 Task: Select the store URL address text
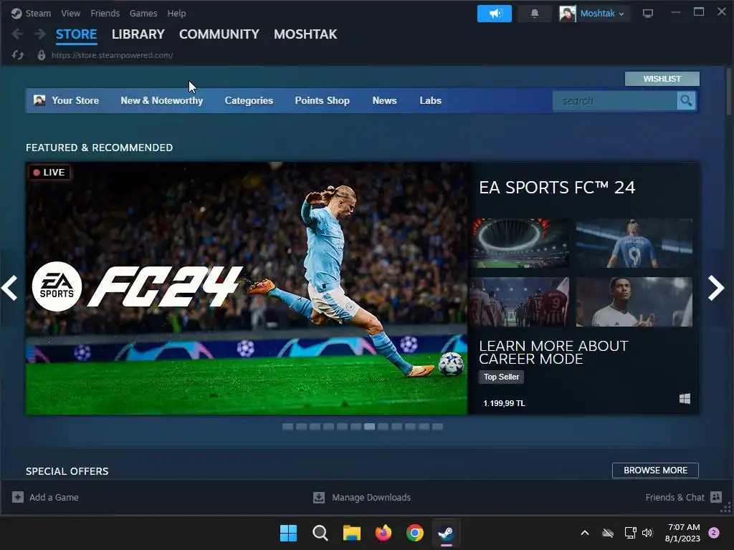click(x=112, y=55)
